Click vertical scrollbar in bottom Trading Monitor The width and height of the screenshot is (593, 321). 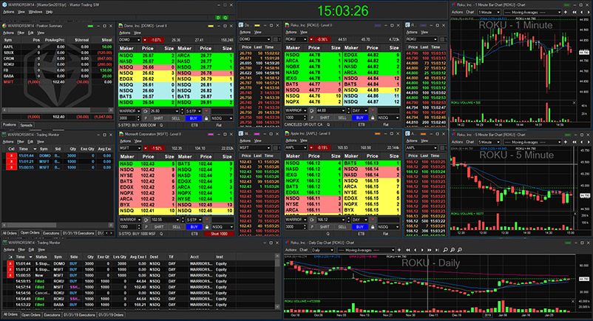[277, 281]
